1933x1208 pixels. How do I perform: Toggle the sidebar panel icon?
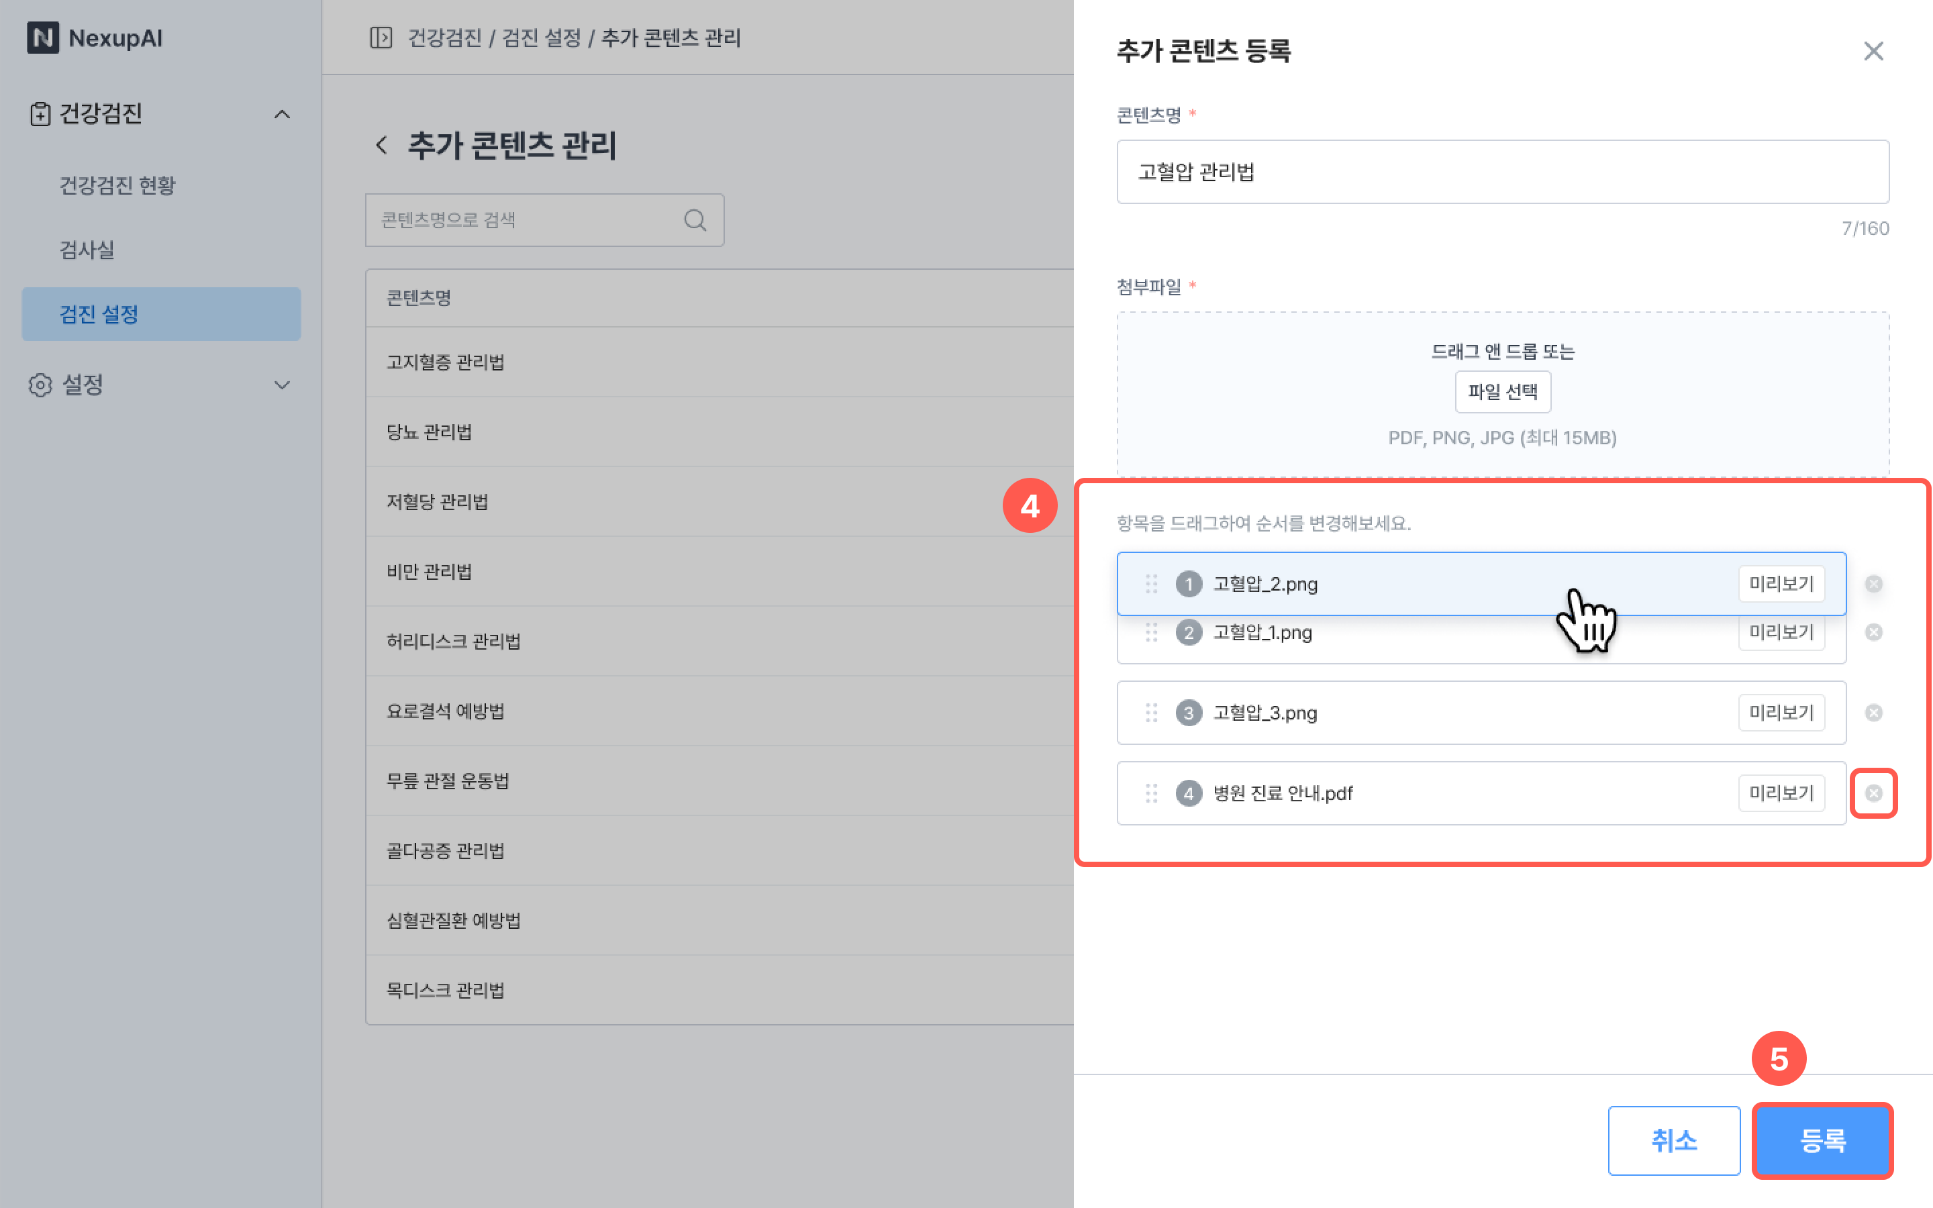point(381,38)
